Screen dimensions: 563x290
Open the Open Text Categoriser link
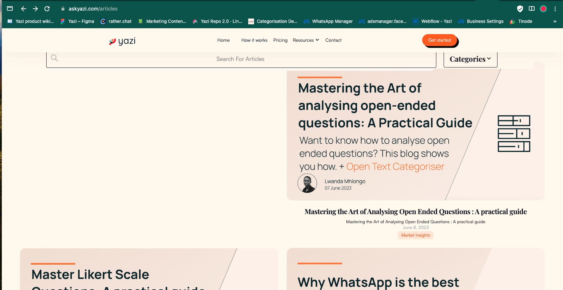[x=395, y=166]
